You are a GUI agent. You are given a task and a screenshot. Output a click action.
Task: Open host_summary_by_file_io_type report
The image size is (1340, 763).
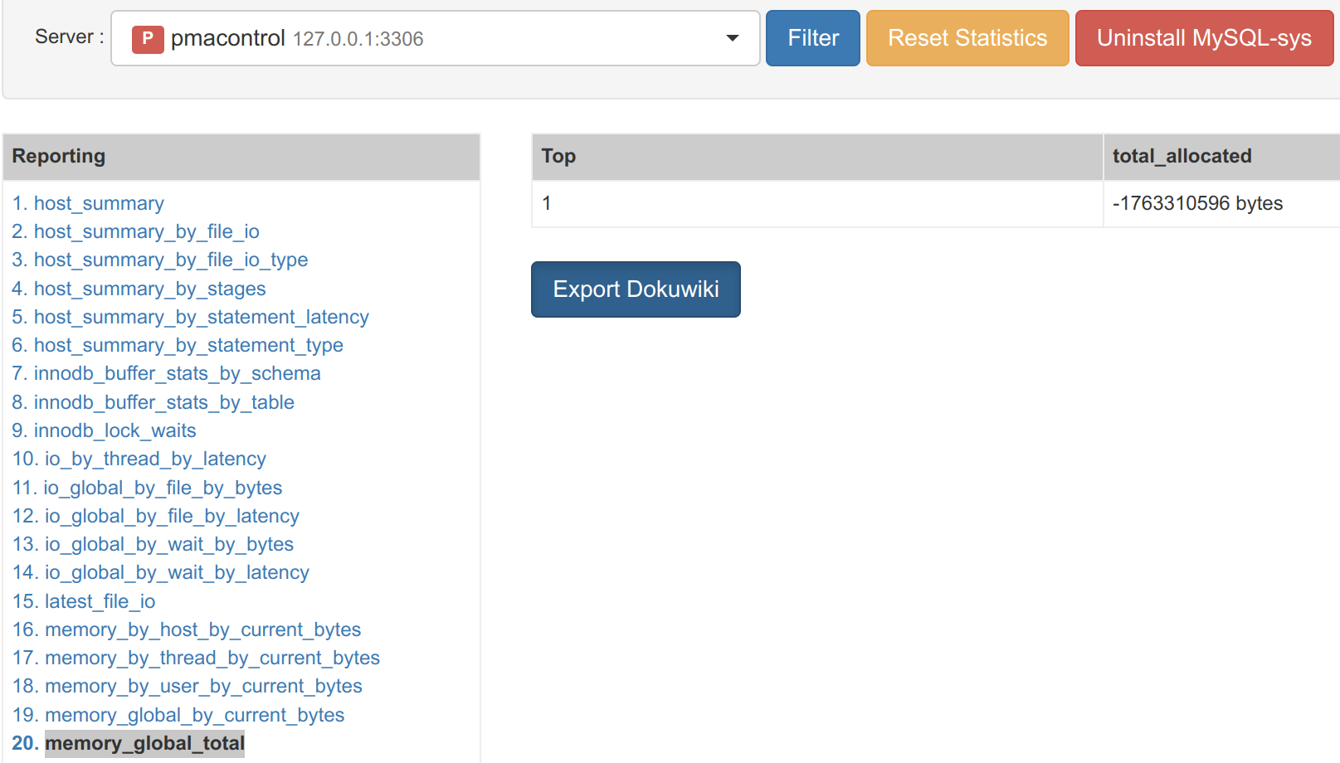170,260
